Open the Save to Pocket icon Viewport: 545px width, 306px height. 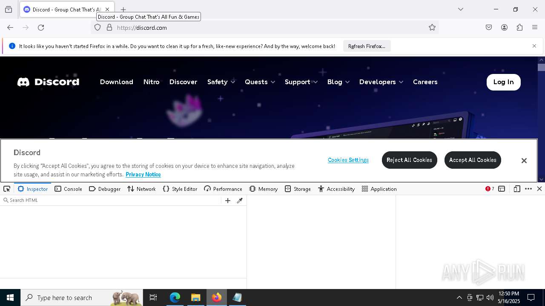489,28
